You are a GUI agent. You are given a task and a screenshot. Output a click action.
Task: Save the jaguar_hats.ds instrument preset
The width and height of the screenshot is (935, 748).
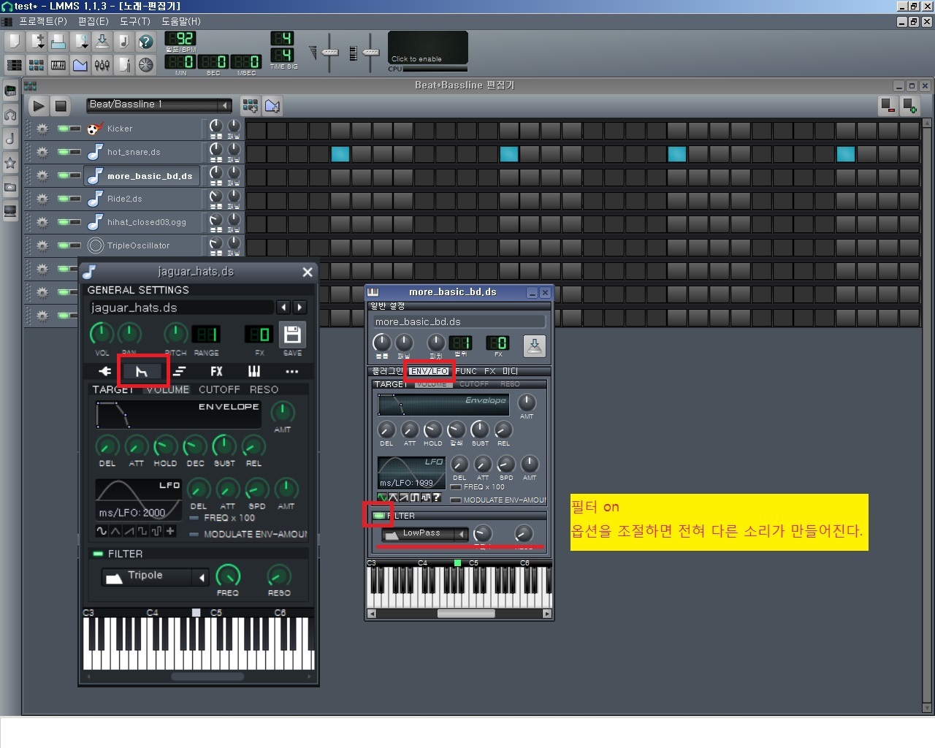292,335
